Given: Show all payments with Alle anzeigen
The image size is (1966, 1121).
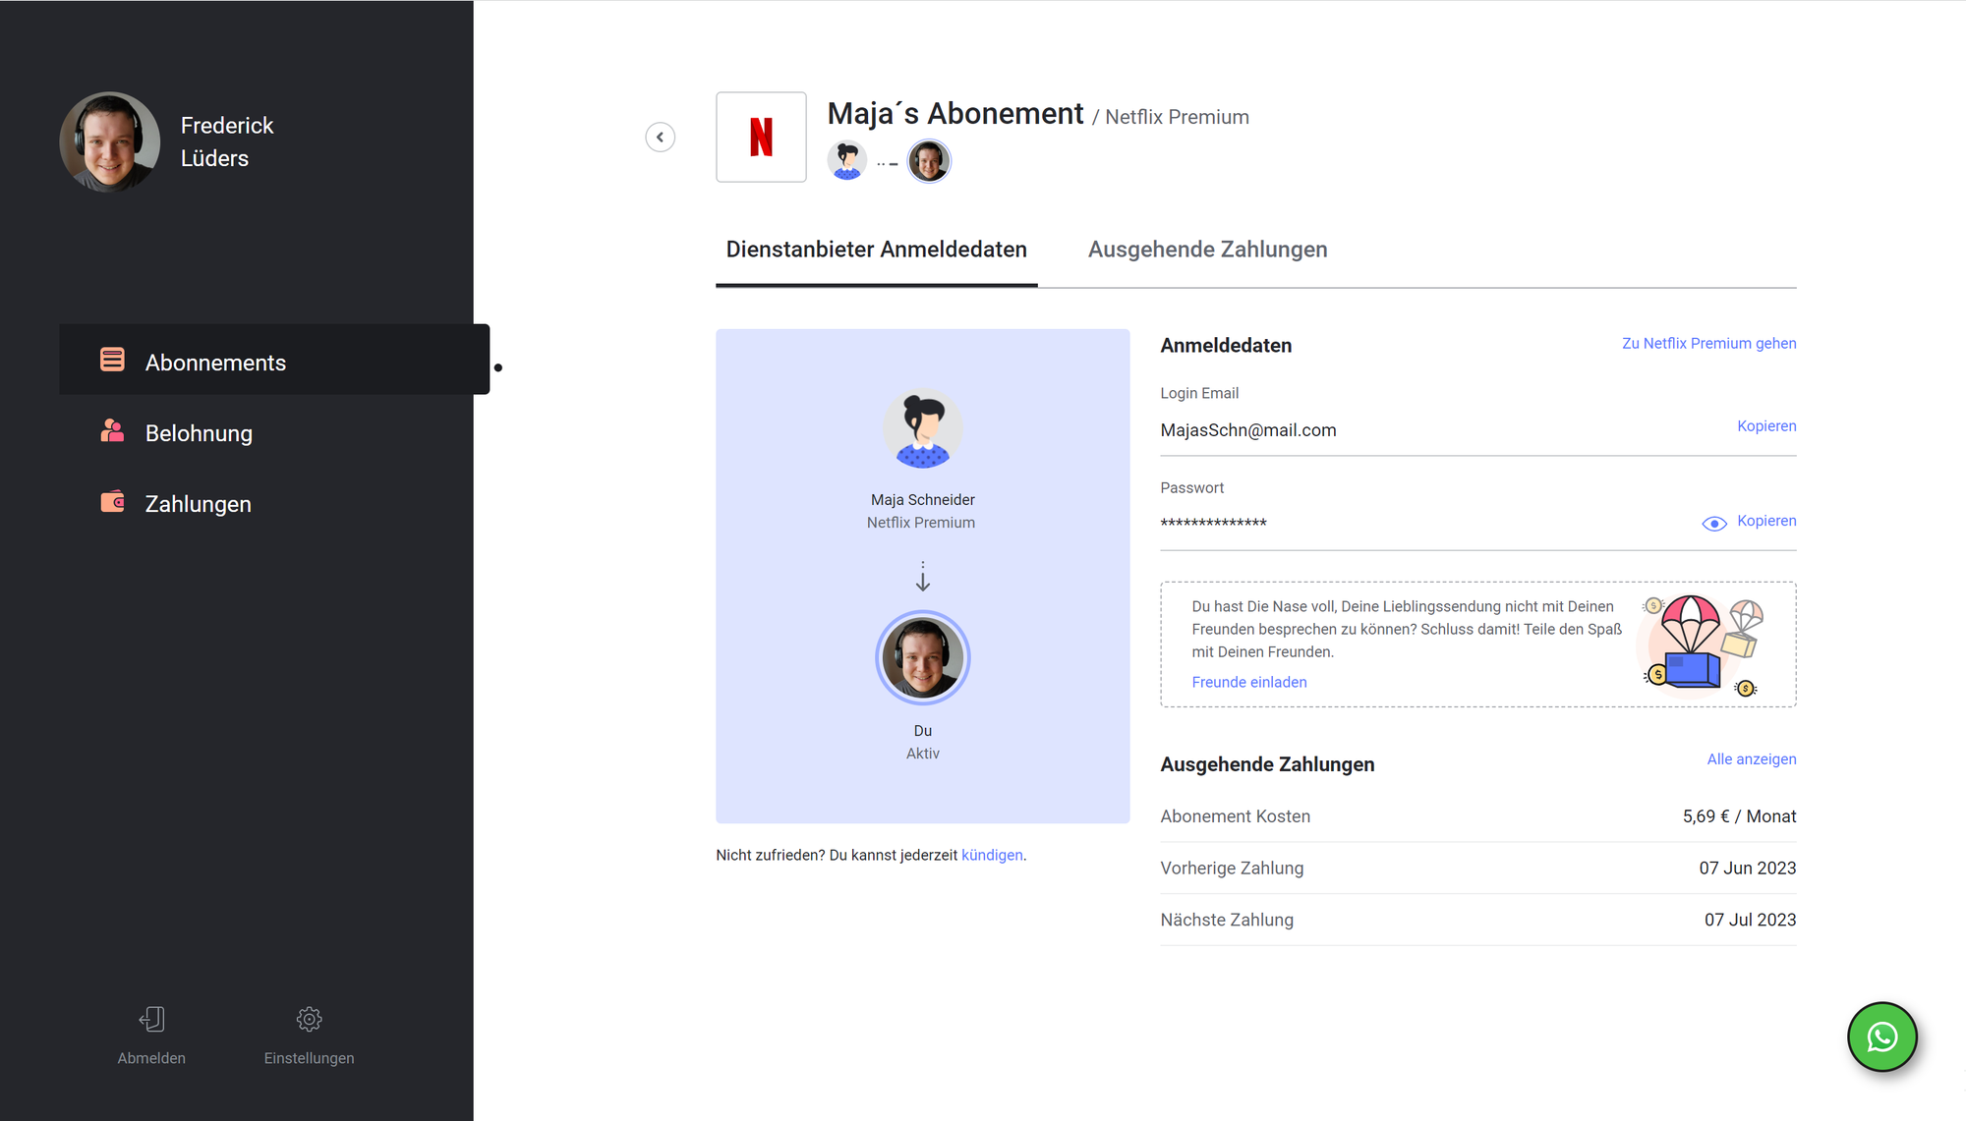Looking at the screenshot, I should [x=1751, y=758].
